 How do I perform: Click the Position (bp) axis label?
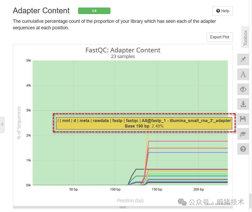[130, 200]
